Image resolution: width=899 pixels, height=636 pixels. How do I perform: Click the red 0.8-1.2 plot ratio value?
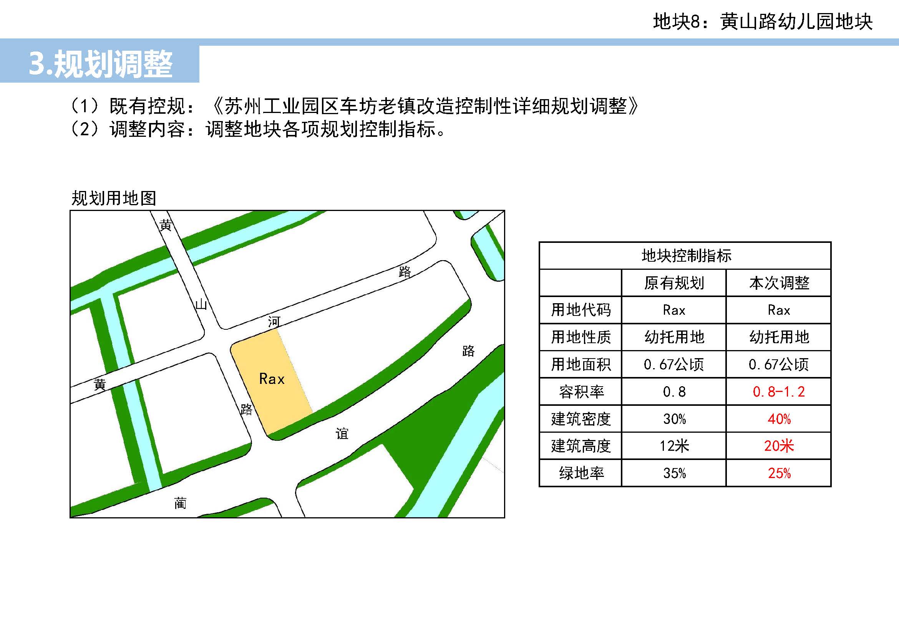coord(779,392)
